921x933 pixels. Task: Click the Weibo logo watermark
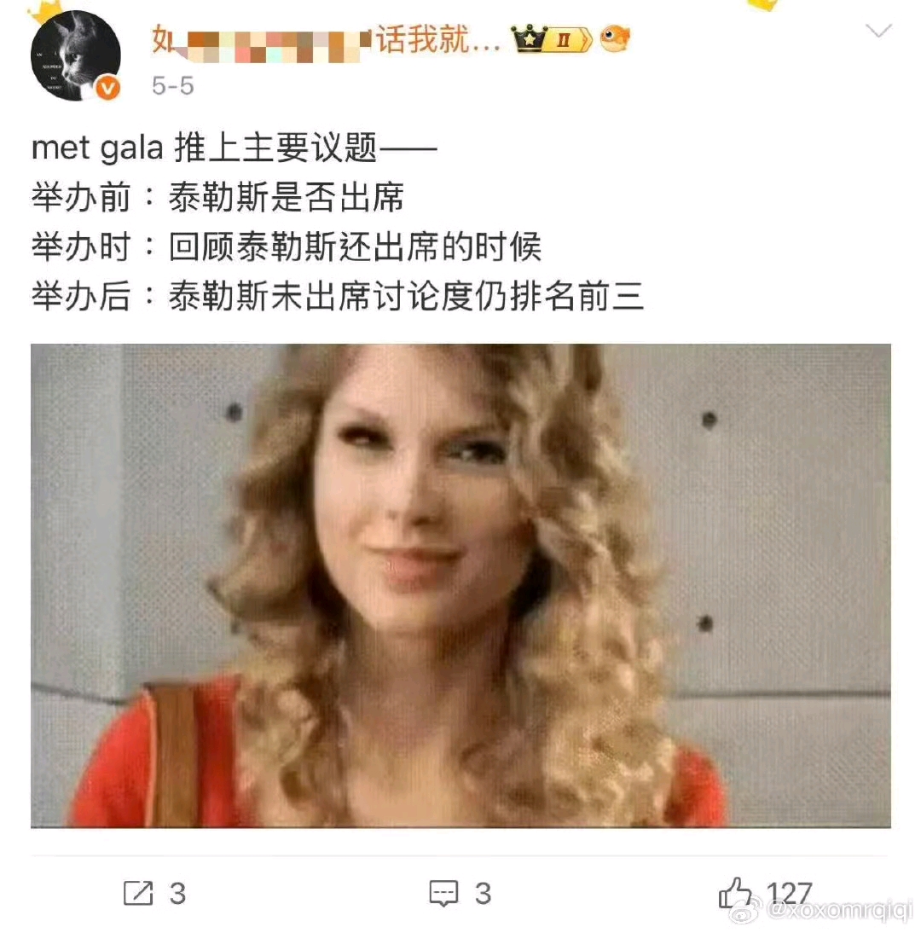coord(745,910)
